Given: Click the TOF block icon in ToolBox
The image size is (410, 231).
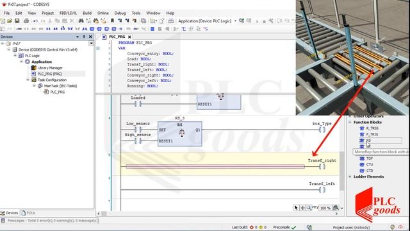Looking at the screenshot, I should (x=362, y=158).
